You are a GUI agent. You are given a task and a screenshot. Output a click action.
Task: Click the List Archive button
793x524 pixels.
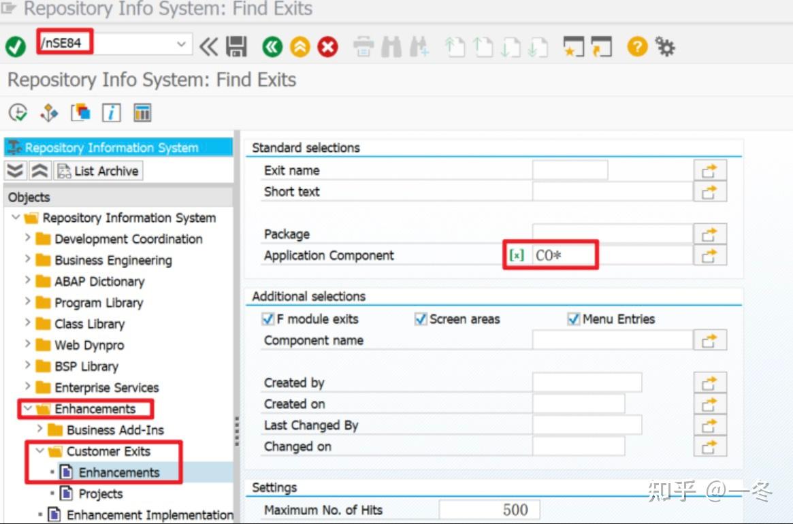coord(97,170)
